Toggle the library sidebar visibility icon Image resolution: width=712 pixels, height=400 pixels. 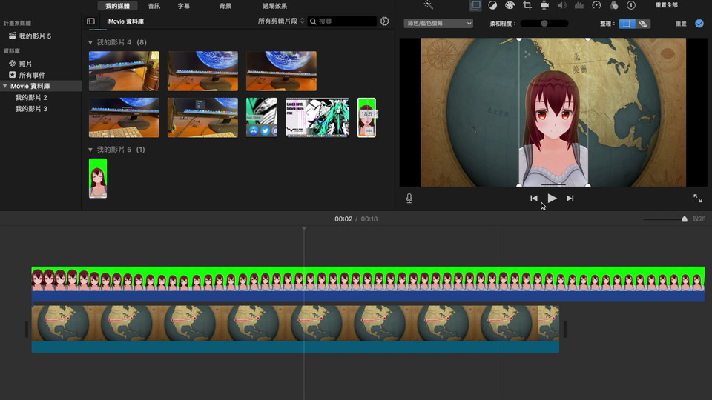90,21
